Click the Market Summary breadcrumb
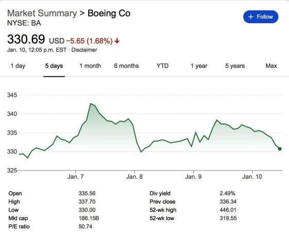The height and width of the screenshot is (236, 289). [42, 13]
